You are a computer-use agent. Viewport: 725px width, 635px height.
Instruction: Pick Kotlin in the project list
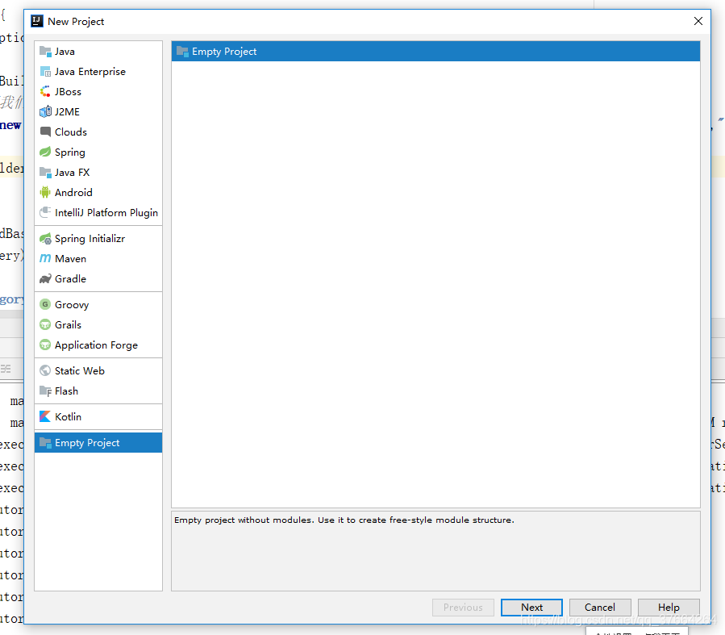[98, 416]
